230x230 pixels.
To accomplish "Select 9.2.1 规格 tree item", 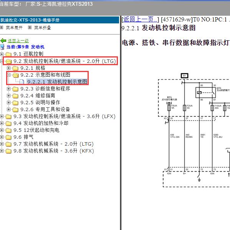I will point(33,68).
